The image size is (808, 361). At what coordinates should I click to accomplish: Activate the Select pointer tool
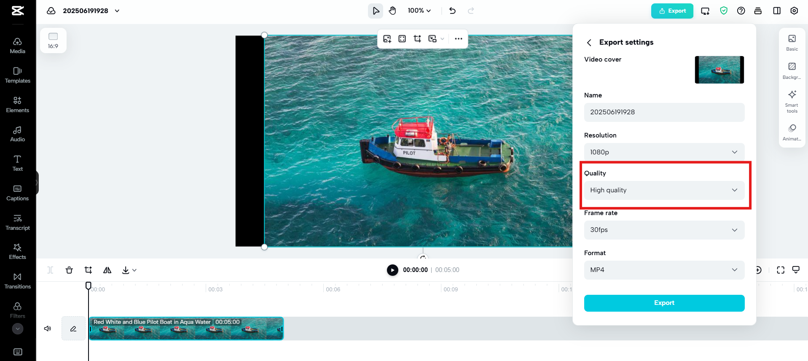pyautogui.click(x=376, y=11)
